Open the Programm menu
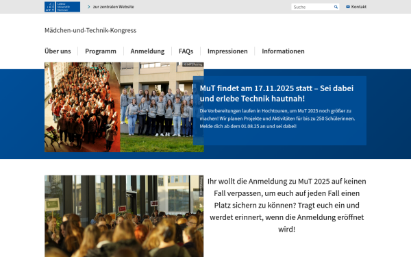 point(101,51)
